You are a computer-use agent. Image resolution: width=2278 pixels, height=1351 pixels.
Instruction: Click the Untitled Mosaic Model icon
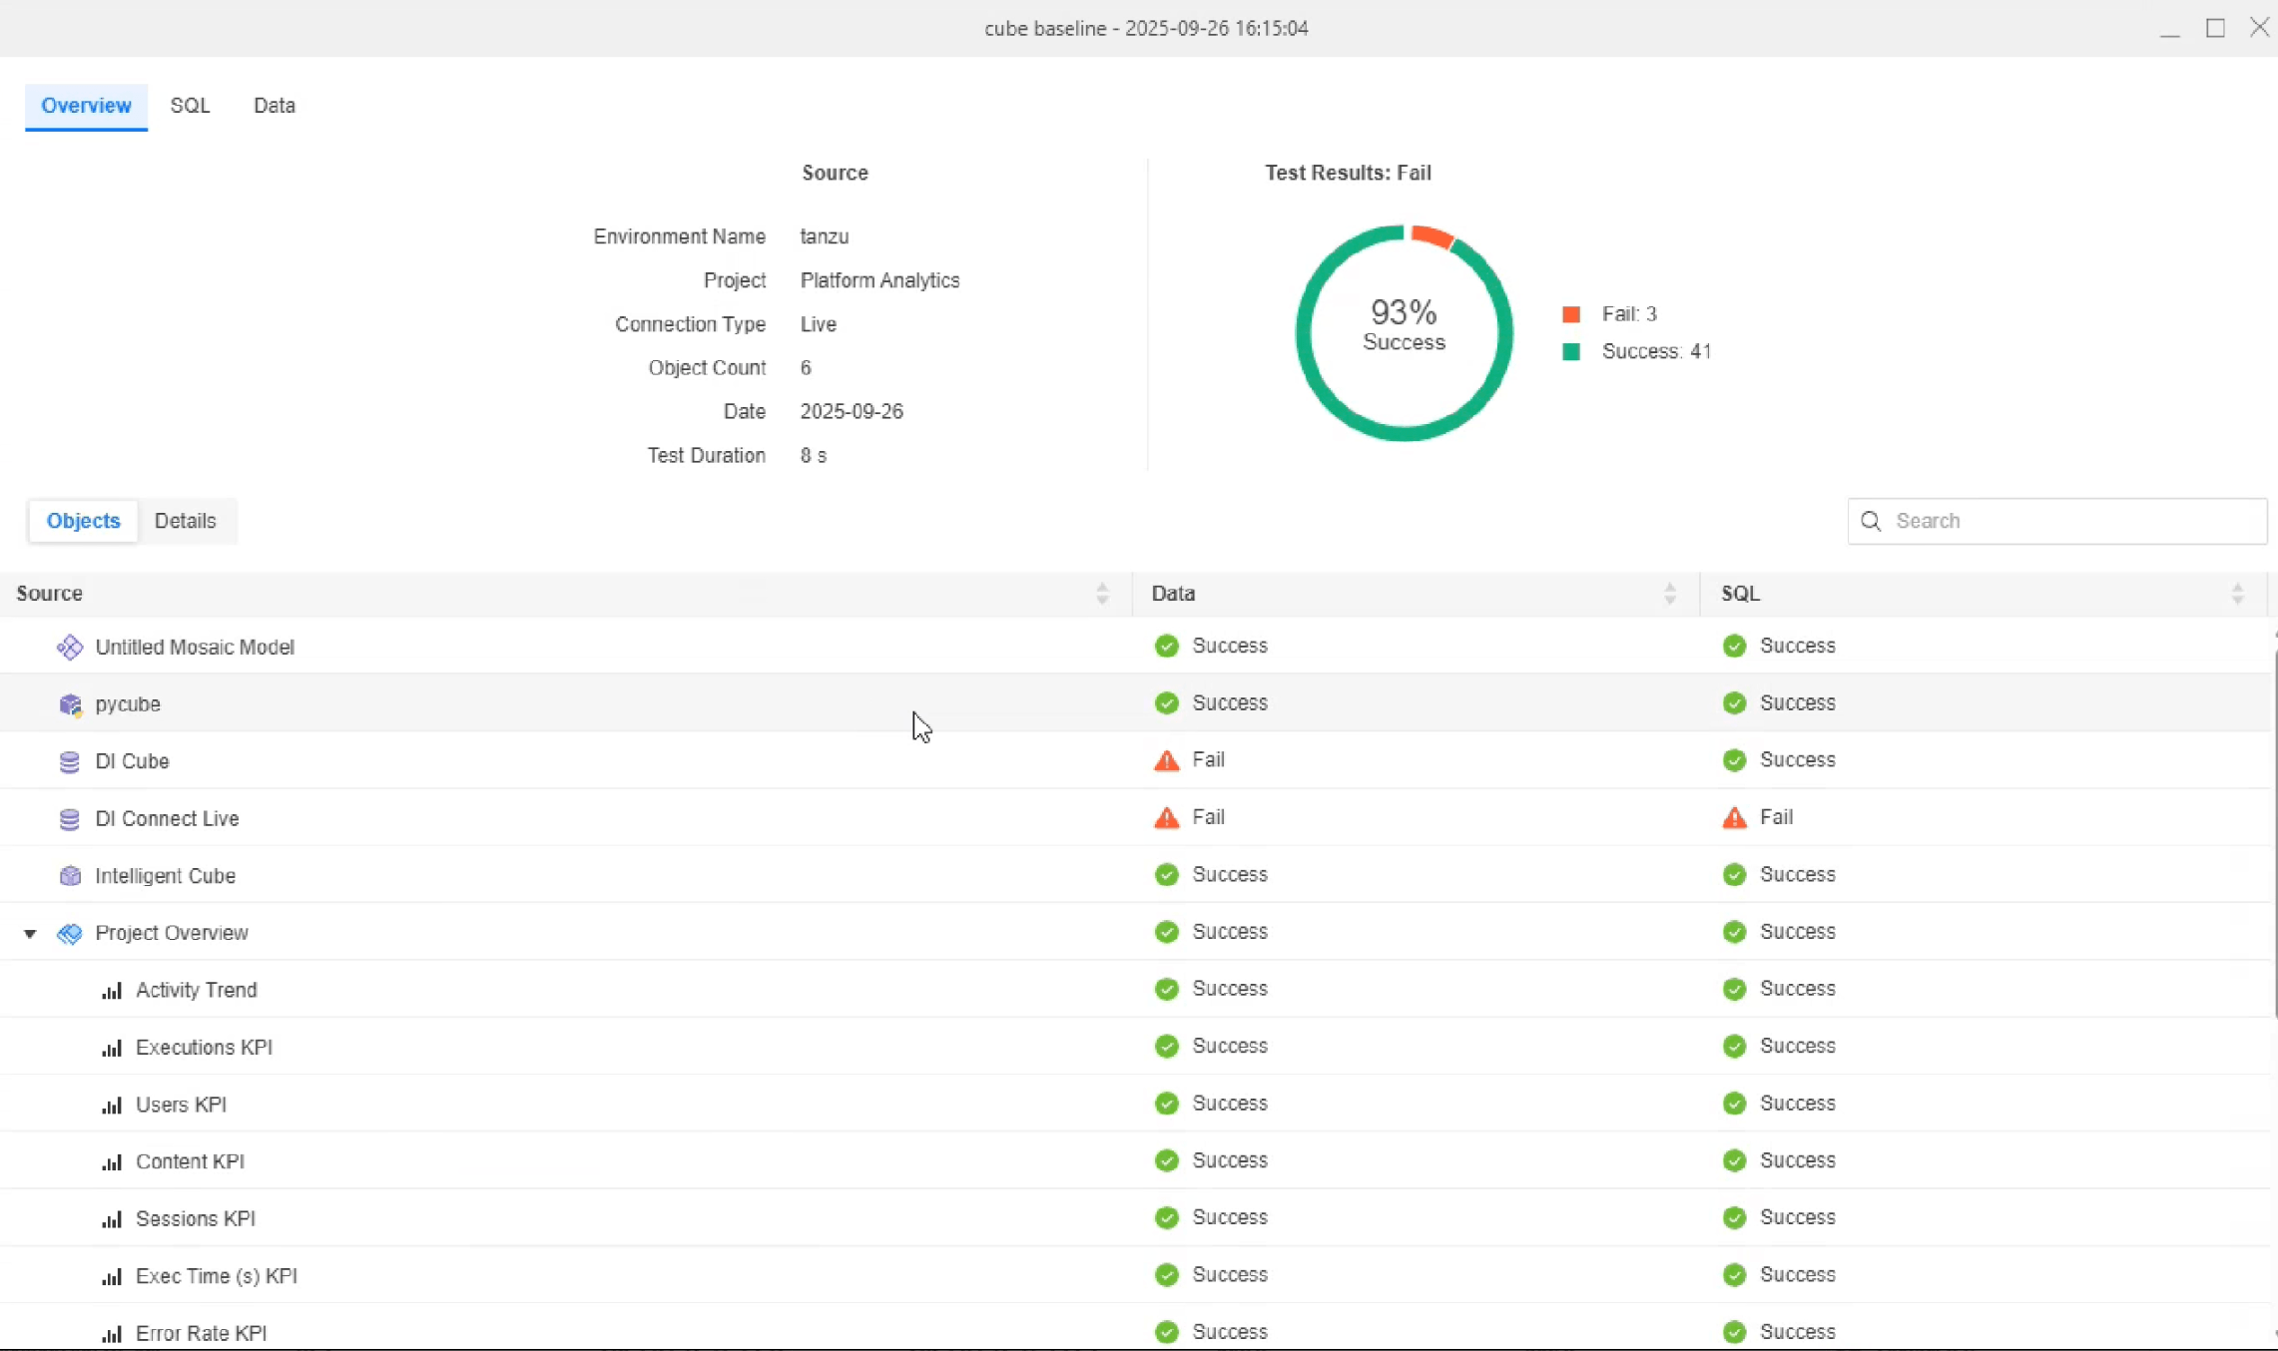coord(70,648)
